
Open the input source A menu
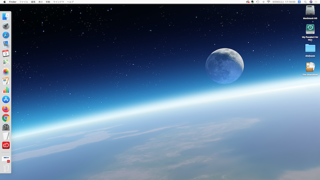coord(299,2)
